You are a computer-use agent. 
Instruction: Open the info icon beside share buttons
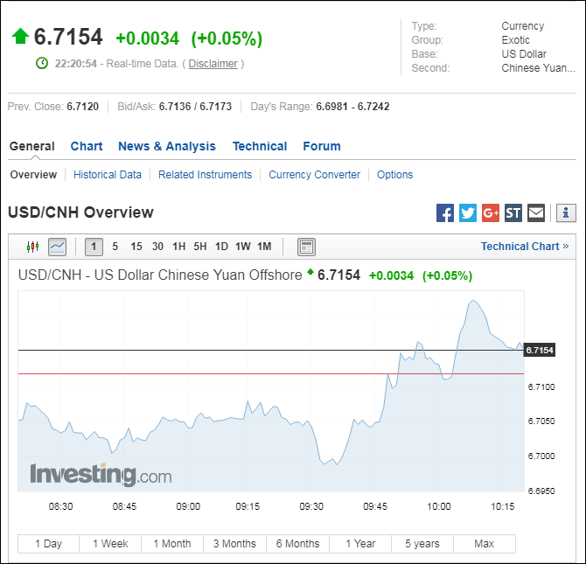click(x=566, y=212)
